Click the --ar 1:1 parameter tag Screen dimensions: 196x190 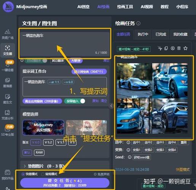point(54,82)
